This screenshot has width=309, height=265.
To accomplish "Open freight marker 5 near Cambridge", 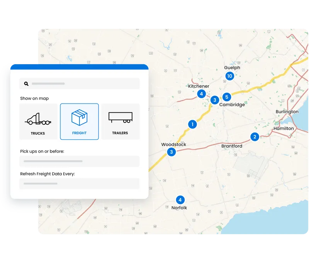I will (227, 96).
